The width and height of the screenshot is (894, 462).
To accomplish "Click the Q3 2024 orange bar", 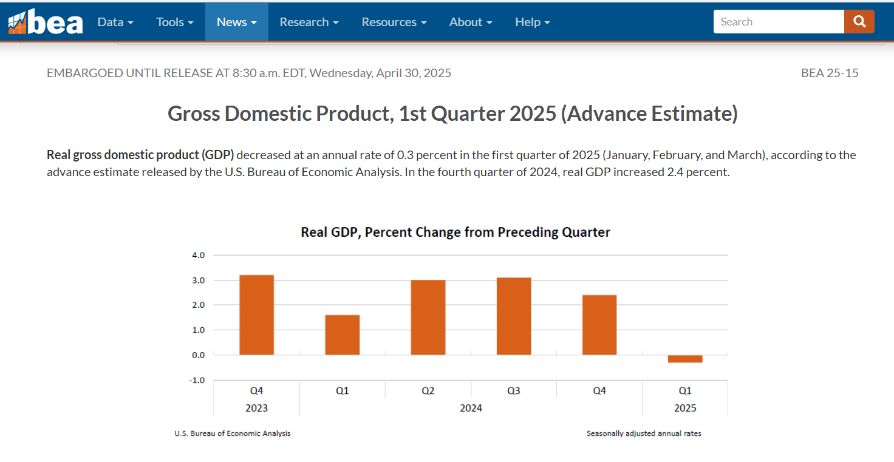I will (x=514, y=316).
